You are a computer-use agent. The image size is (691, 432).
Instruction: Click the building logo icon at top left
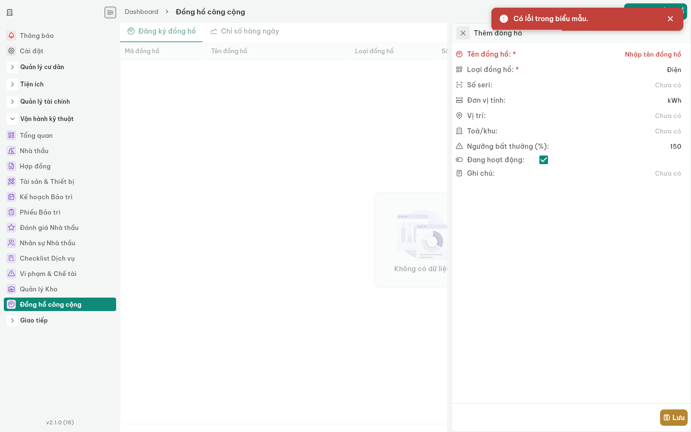[10, 12]
